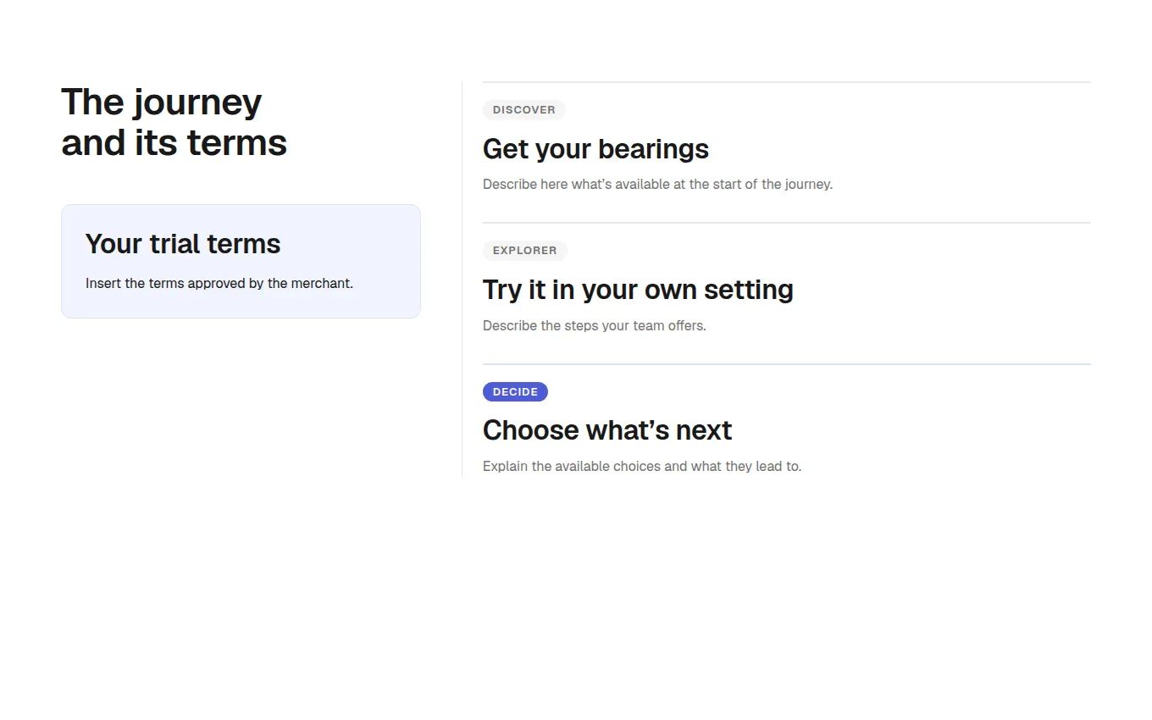
Task: Select 'Try it in your own setting' heading
Action: point(638,290)
